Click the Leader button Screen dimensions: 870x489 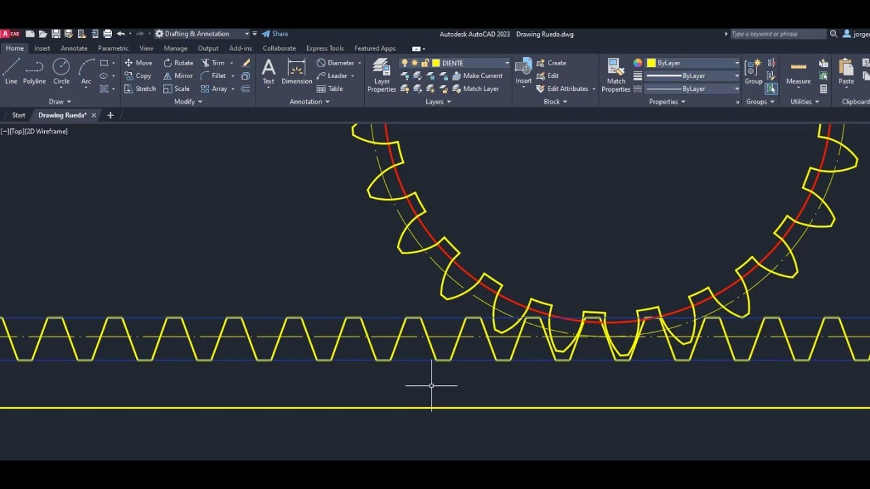pyautogui.click(x=332, y=75)
